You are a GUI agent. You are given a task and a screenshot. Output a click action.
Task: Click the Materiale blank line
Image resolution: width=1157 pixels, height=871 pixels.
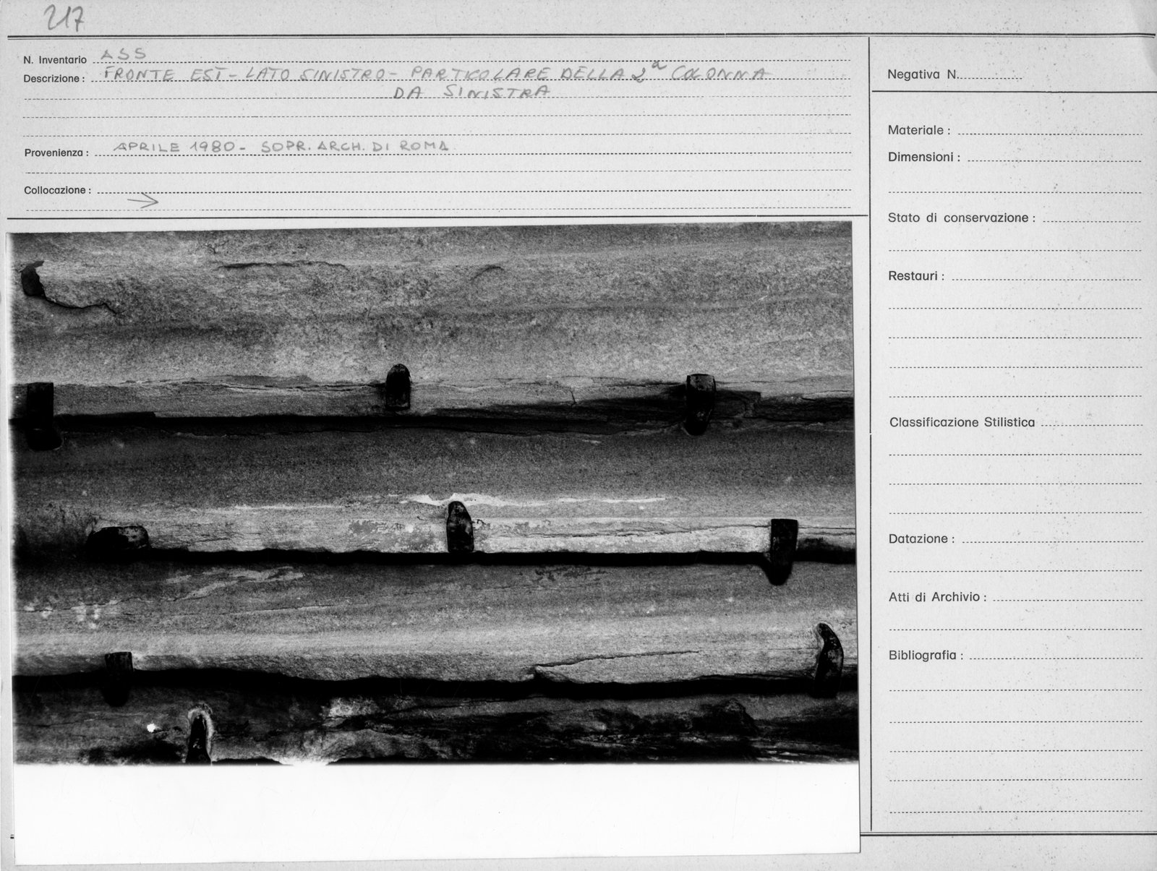click(1049, 131)
